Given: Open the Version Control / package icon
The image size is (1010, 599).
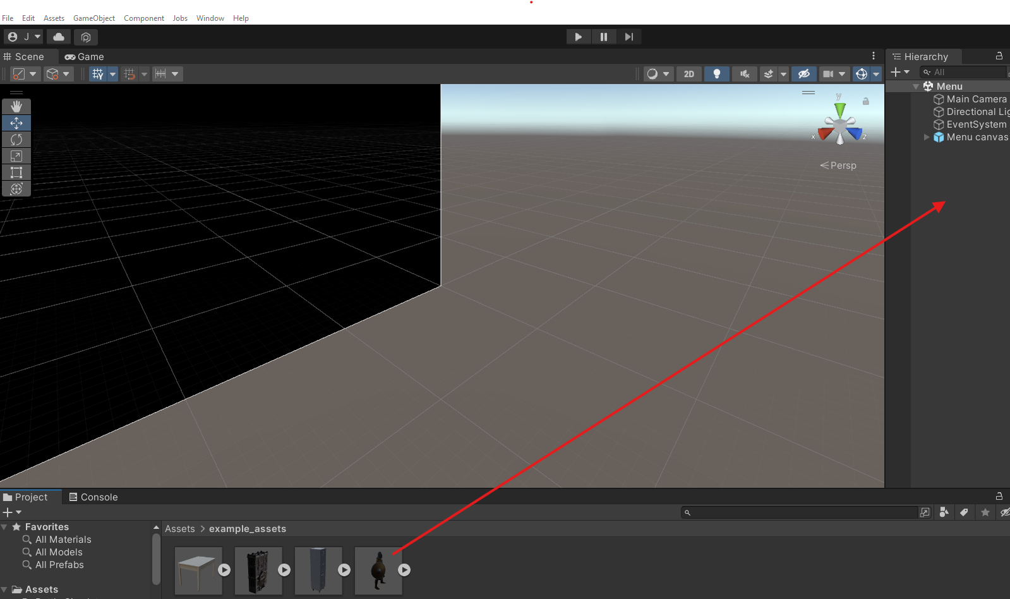Looking at the screenshot, I should (x=86, y=37).
